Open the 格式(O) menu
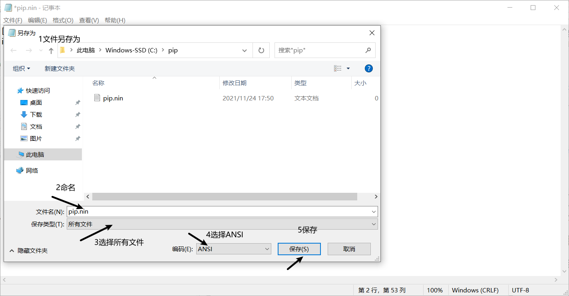569x296 pixels. pyautogui.click(x=63, y=20)
